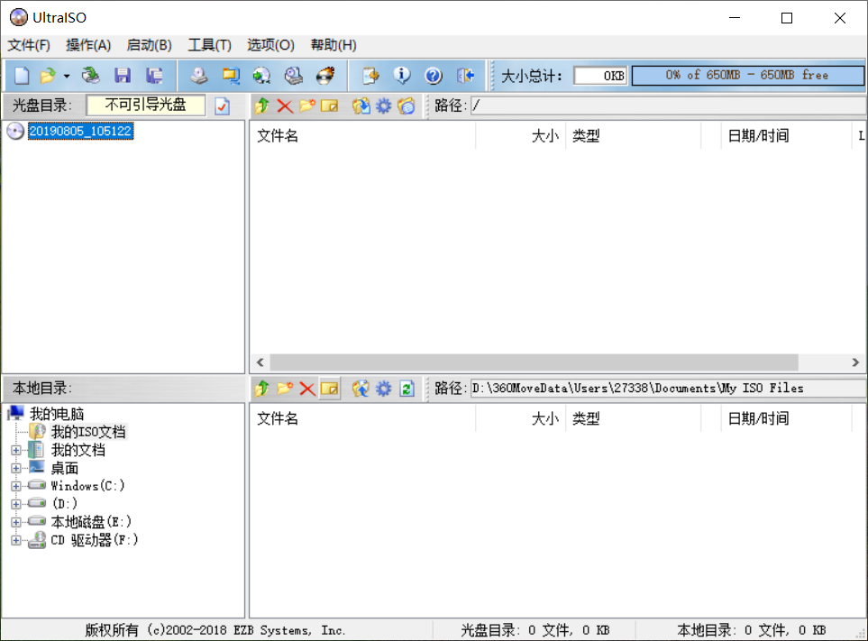Click the Open CD/DVD disc icon

point(91,76)
